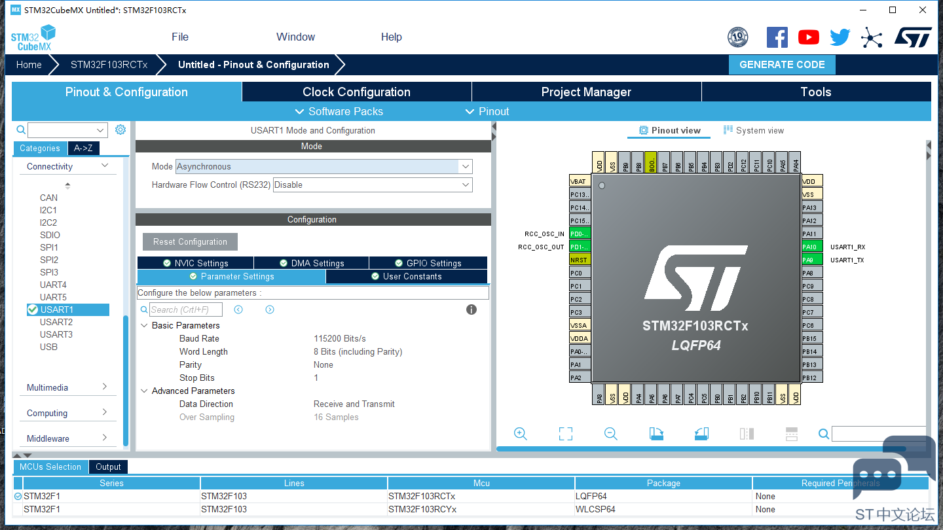Open the Window menu

point(295,37)
